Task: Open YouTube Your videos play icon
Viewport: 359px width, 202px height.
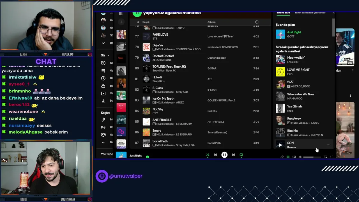Action: tap(103, 93)
